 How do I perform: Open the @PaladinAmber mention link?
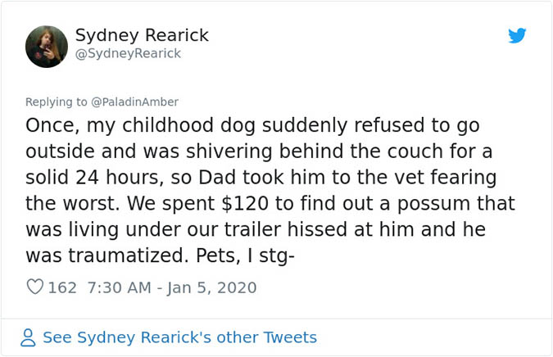pos(134,102)
